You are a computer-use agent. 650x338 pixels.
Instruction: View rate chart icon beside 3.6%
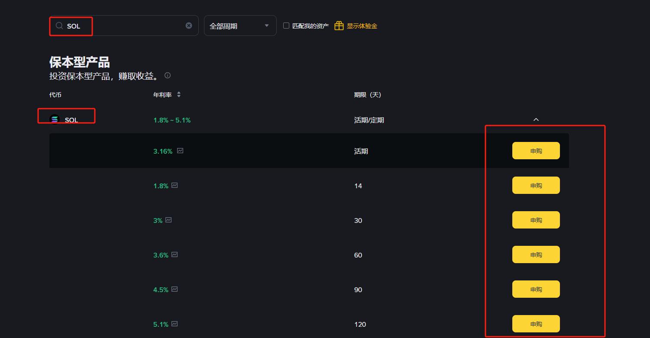pyautogui.click(x=175, y=255)
